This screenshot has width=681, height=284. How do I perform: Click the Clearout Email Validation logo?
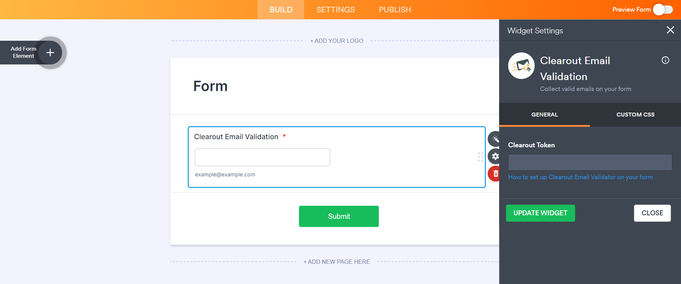[x=521, y=66]
